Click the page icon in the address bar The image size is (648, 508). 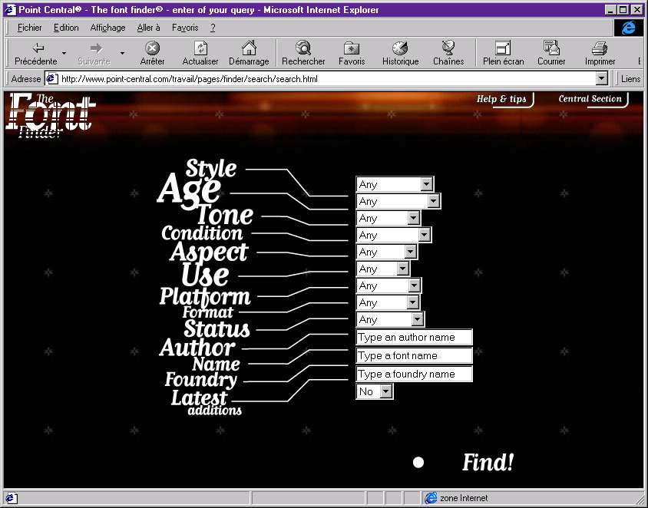click(51, 78)
